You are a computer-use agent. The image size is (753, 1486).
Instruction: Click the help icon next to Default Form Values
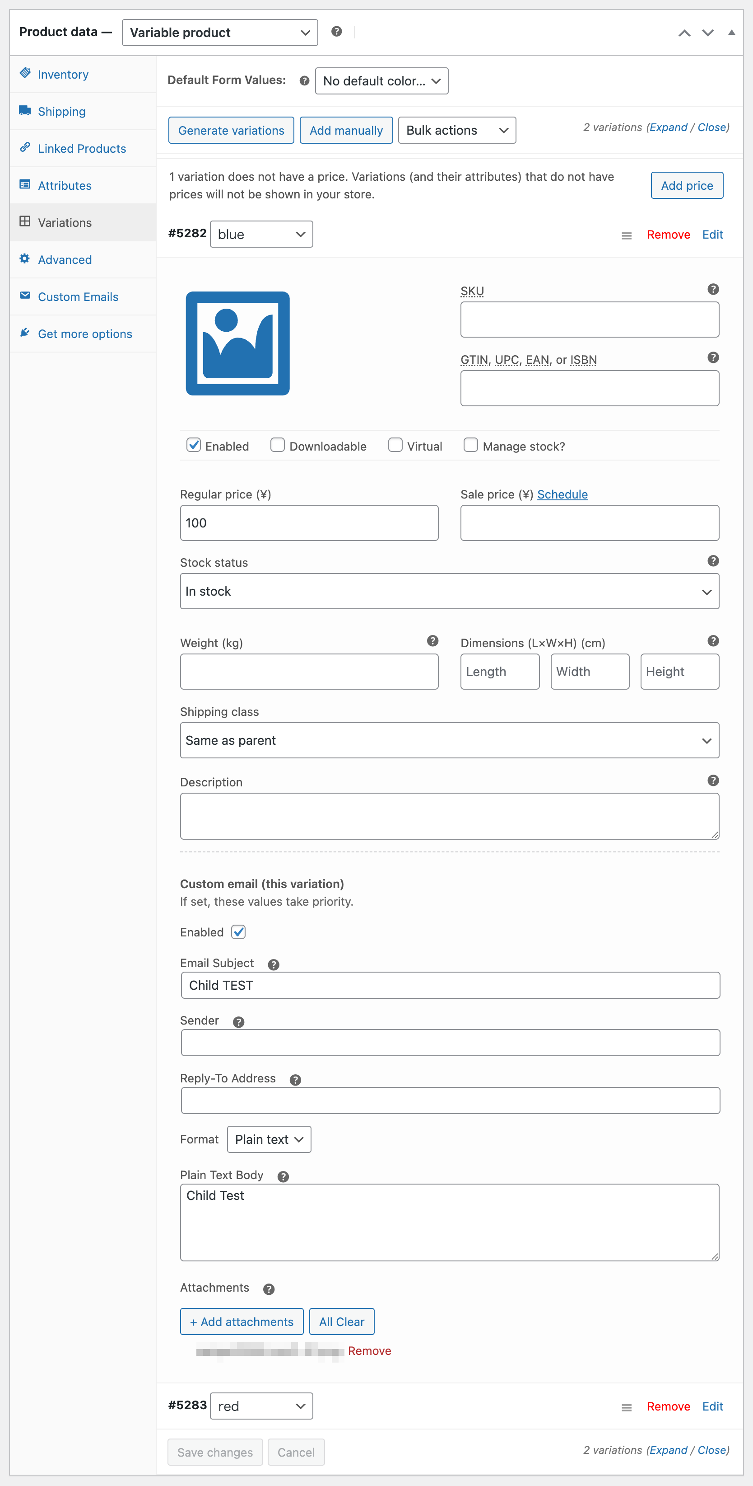click(x=304, y=81)
